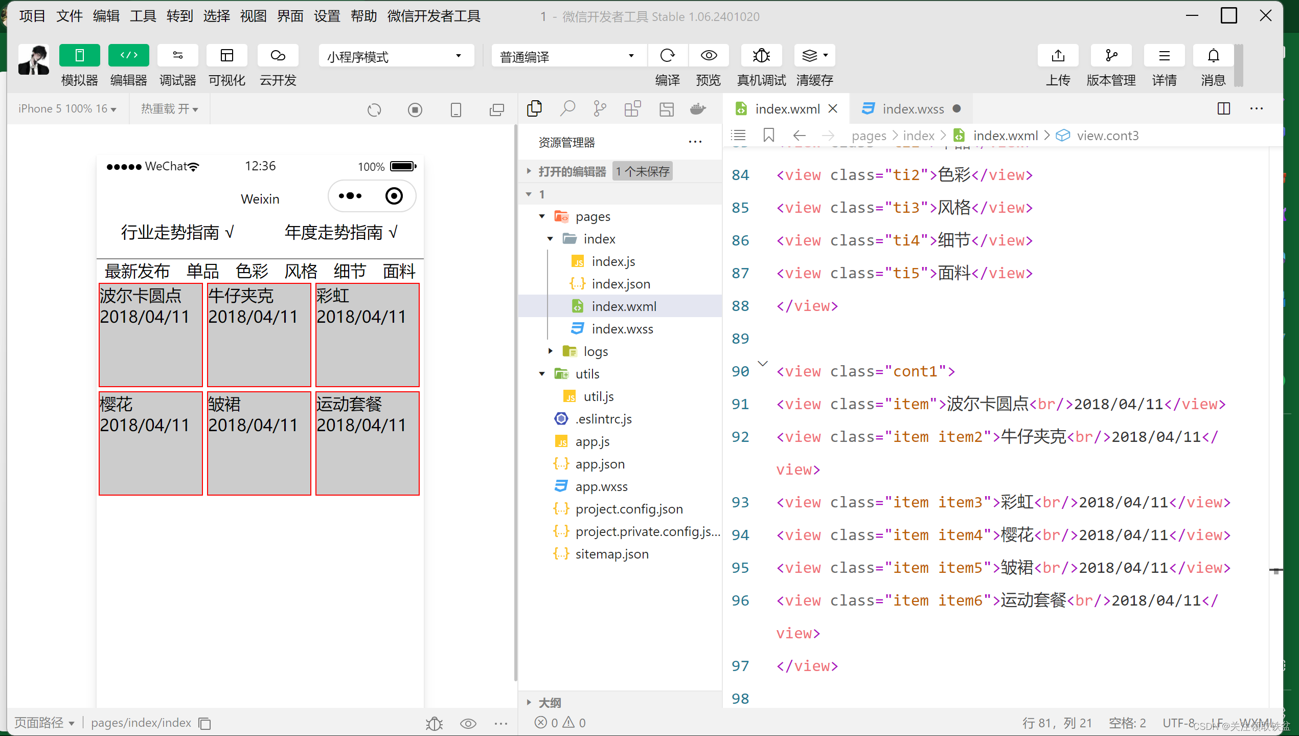Open the clear cache (清缓存) menu
The height and width of the screenshot is (736, 1299).
814,55
